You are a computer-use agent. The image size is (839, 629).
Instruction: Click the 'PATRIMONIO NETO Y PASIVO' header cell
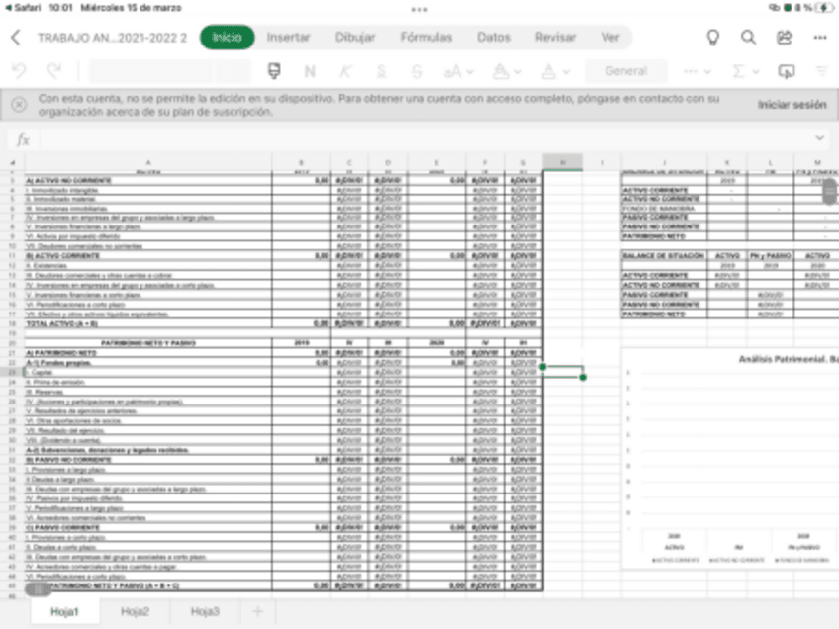pyautogui.click(x=148, y=343)
